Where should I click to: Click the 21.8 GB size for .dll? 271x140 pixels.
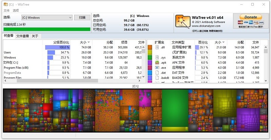coord(221,47)
